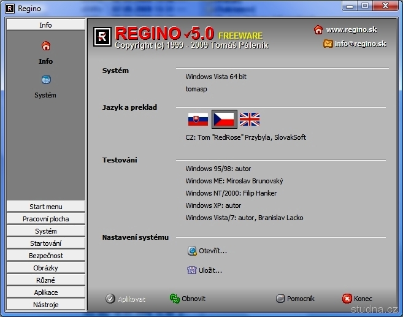
Task: Open the Systém icon in sidebar
Action: [x=46, y=80]
